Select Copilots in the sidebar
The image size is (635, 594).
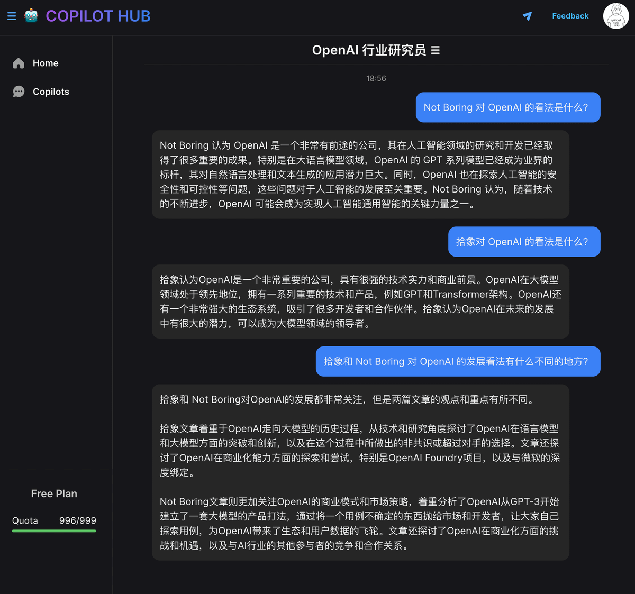pyautogui.click(x=51, y=92)
